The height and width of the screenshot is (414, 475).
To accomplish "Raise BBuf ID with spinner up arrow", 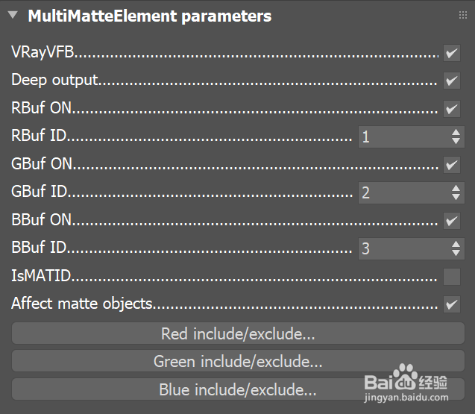I will [456, 244].
